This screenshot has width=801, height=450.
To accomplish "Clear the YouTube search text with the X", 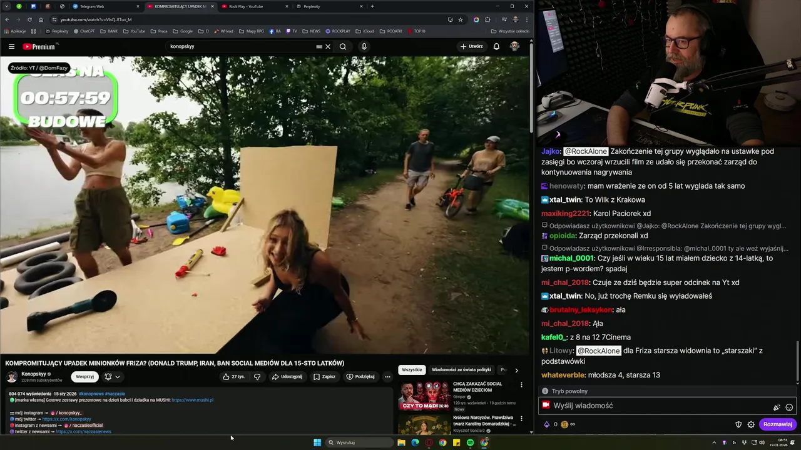I will 328,46.
